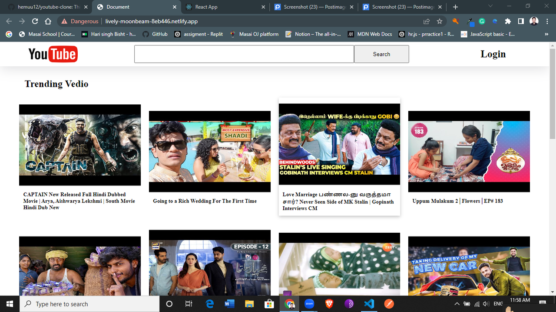Open the hr.js prractice1 bookmark
Viewport: 556px width, 312px height.
point(427,34)
